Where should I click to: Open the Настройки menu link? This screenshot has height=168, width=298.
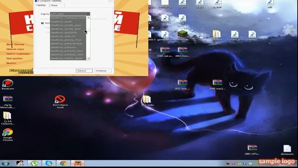(x=14, y=58)
